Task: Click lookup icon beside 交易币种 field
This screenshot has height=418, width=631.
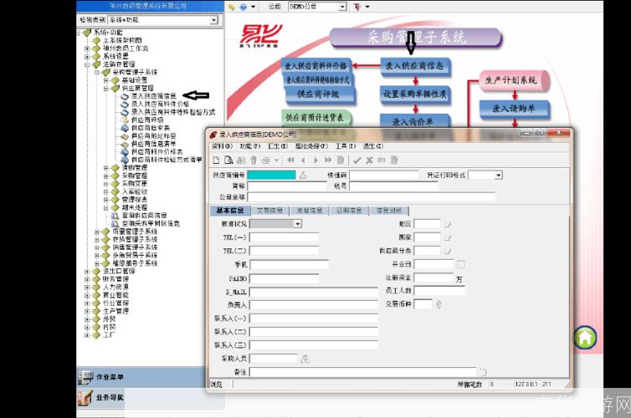Action: click(x=439, y=304)
